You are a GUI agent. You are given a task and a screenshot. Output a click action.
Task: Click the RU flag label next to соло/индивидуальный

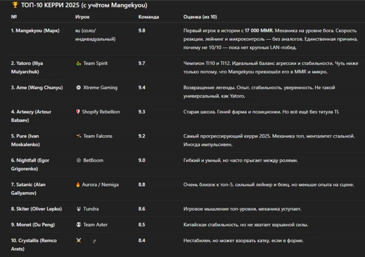(x=78, y=31)
